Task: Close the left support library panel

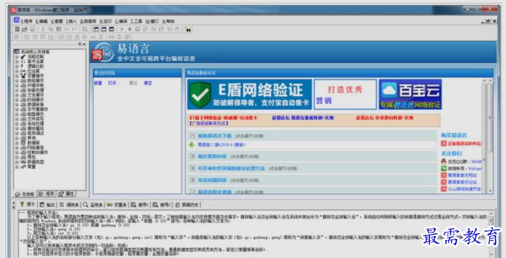Action: pyautogui.click(x=84, y=44)
